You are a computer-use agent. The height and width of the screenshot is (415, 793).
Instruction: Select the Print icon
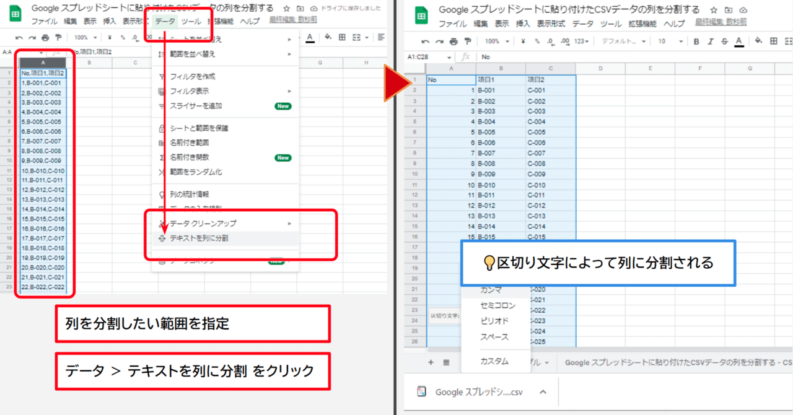454,41
